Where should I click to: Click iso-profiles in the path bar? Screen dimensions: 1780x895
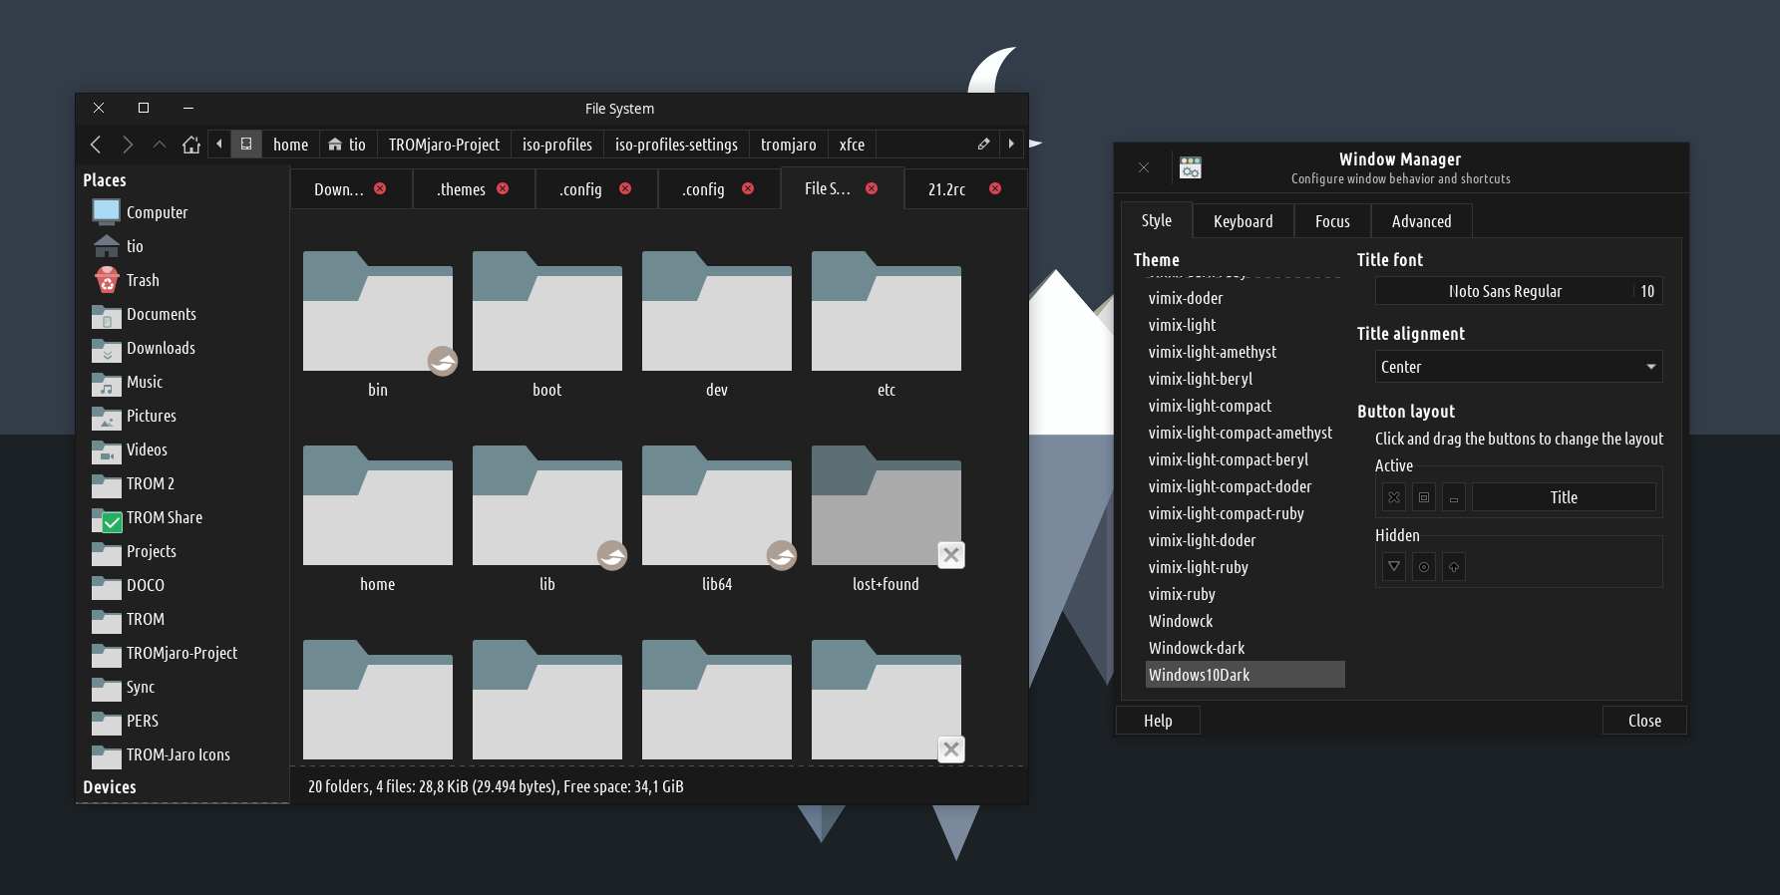556,145
